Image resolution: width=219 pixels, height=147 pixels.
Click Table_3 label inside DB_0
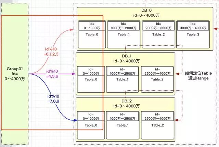193,34
